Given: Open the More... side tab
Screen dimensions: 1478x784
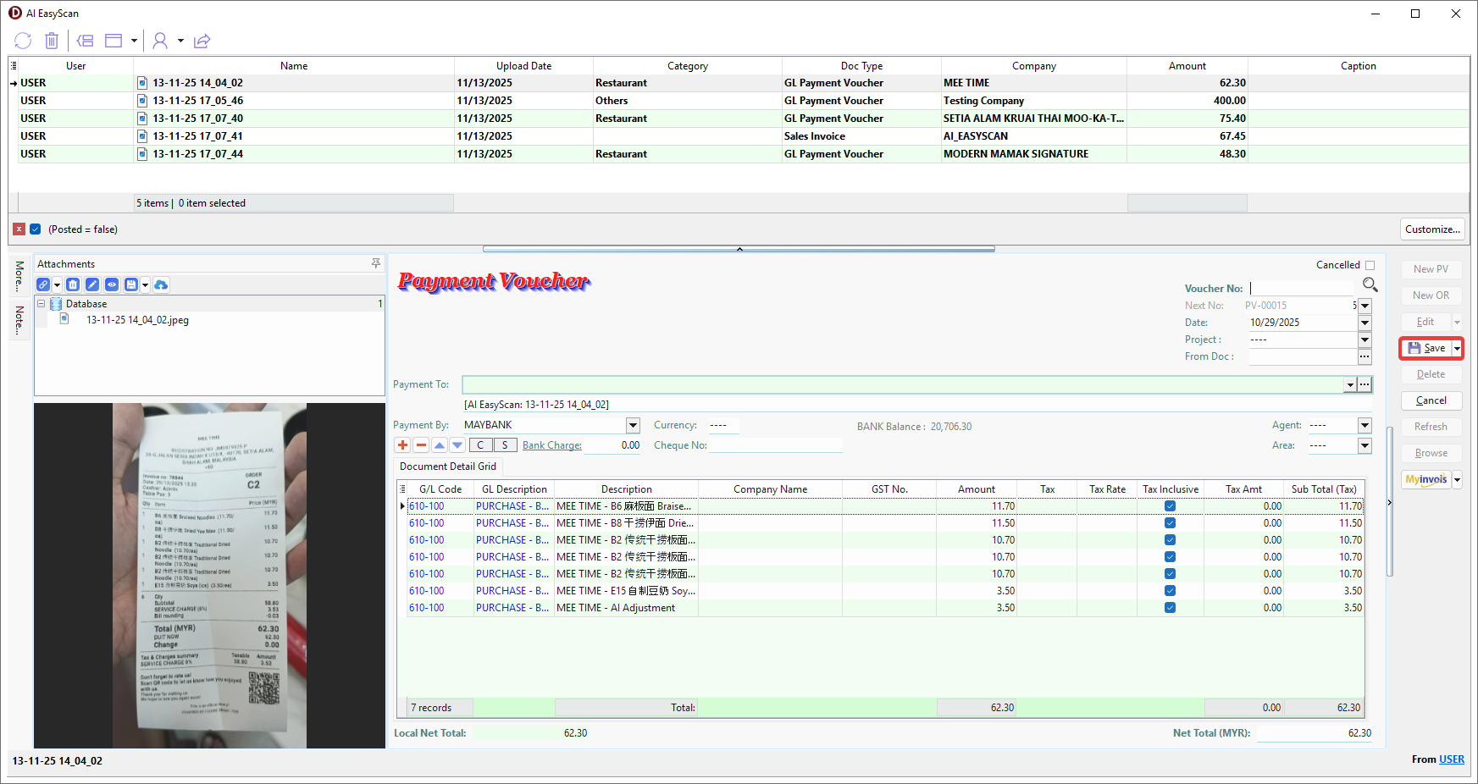Looking at the screenshot, I should [19, 276].
